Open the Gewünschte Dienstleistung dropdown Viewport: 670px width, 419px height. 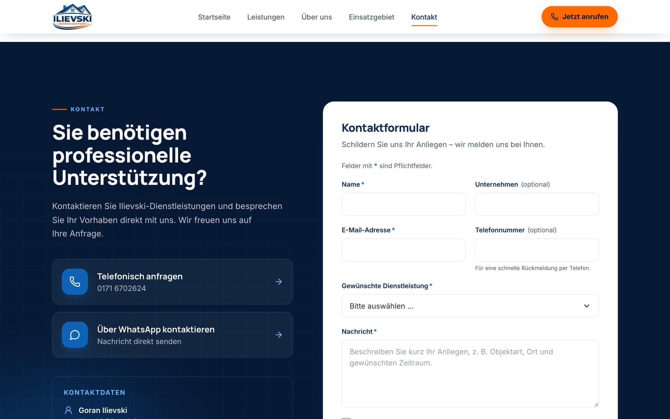pyautogui.click(x=470, y=306)
